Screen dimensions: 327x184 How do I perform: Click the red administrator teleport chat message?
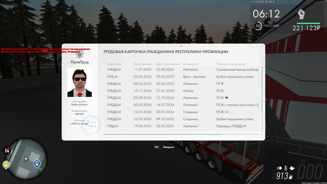point(46,49)
